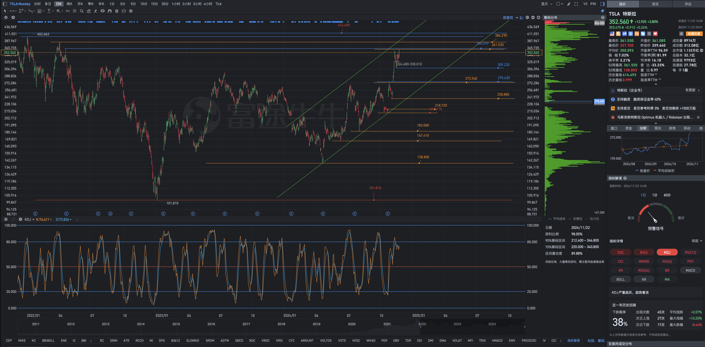Open the 显示 display dropdown
Viewport: 705px width, 347px height.
(547, 4)
